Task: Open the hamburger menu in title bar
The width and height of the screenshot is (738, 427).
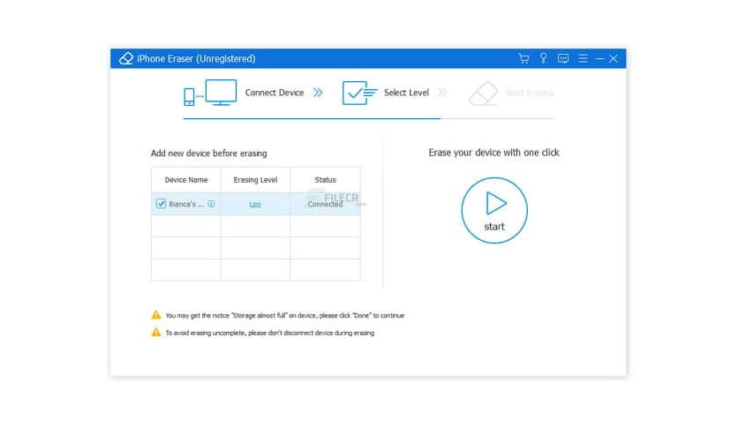Action: 583,58
